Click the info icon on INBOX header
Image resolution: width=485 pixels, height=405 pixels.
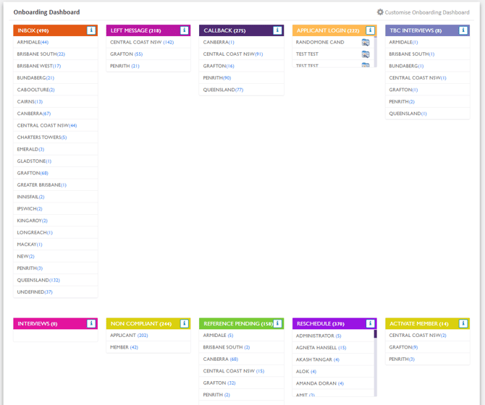pos(91,30)
